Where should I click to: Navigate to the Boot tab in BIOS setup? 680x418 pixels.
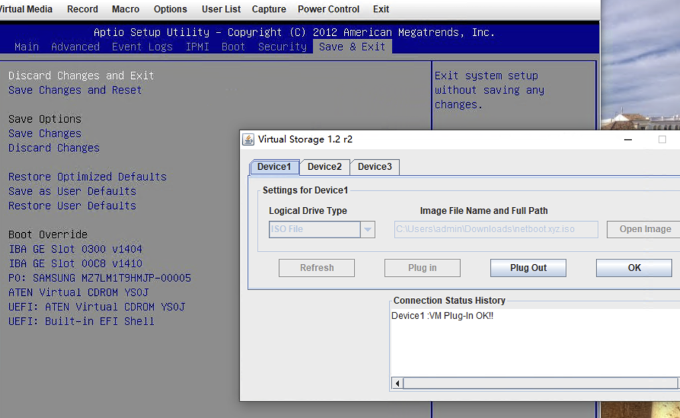pos(233,46)
